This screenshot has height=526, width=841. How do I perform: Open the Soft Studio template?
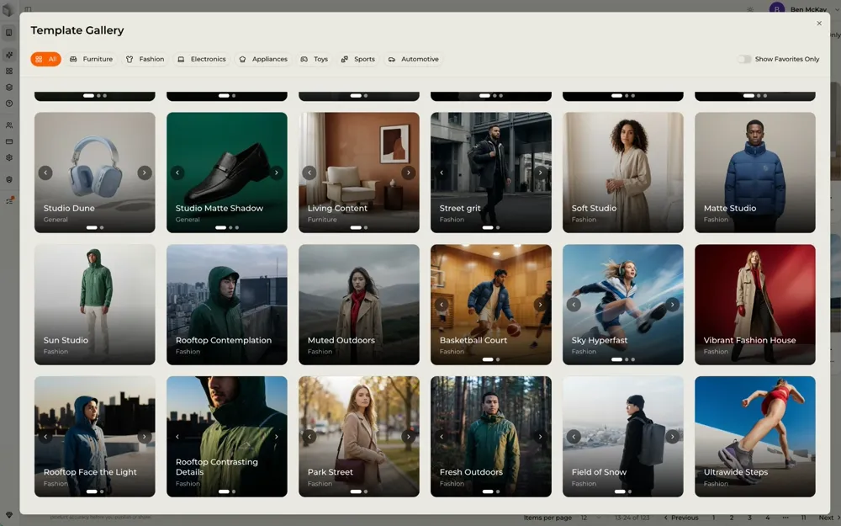pos(622,173)
